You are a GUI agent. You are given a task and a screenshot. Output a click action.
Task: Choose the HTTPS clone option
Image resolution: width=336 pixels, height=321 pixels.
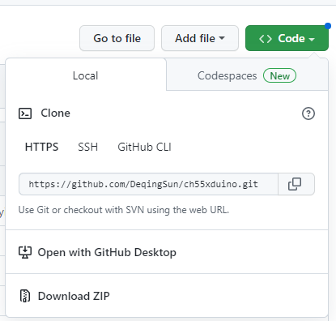[x=41, y=147]
